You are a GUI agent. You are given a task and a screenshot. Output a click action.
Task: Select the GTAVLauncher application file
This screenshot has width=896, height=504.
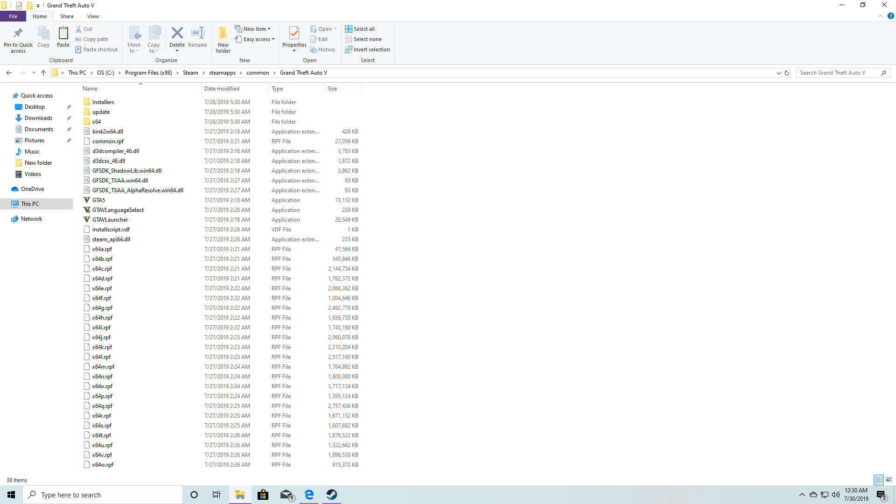click(110, 220)
